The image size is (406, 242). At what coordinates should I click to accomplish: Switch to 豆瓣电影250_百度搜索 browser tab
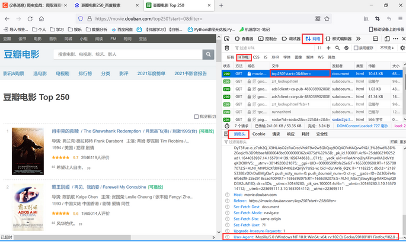[106, 5]
